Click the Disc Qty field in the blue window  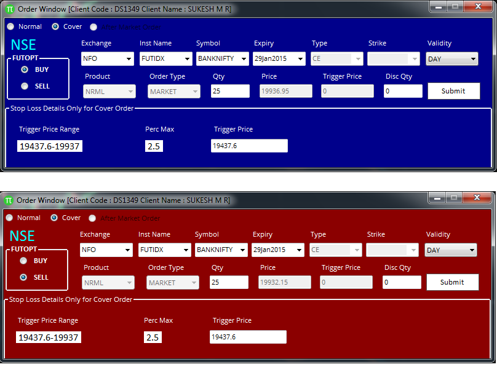[x=403, y=91]
